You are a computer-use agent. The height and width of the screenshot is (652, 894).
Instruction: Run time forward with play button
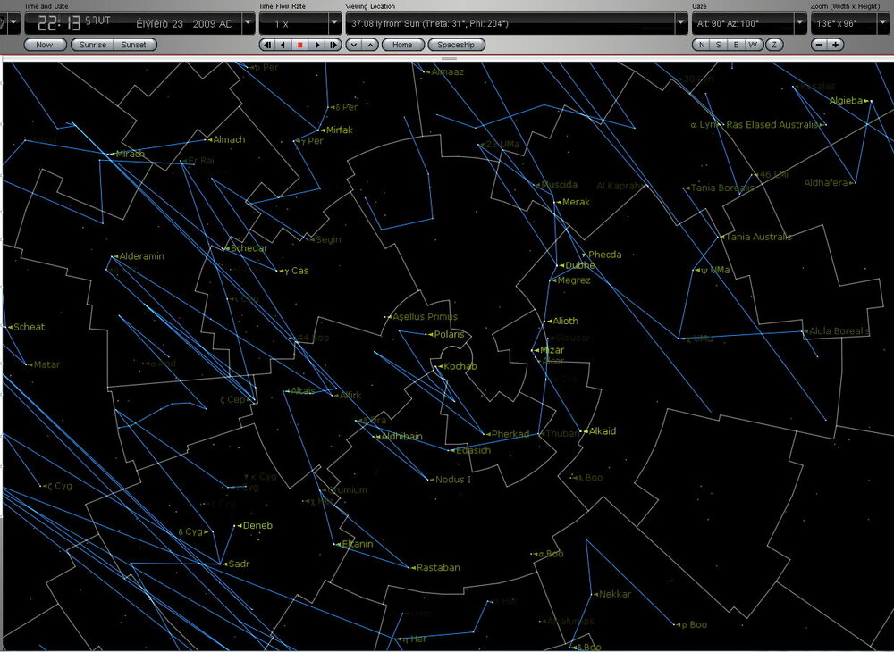(317, 45)
